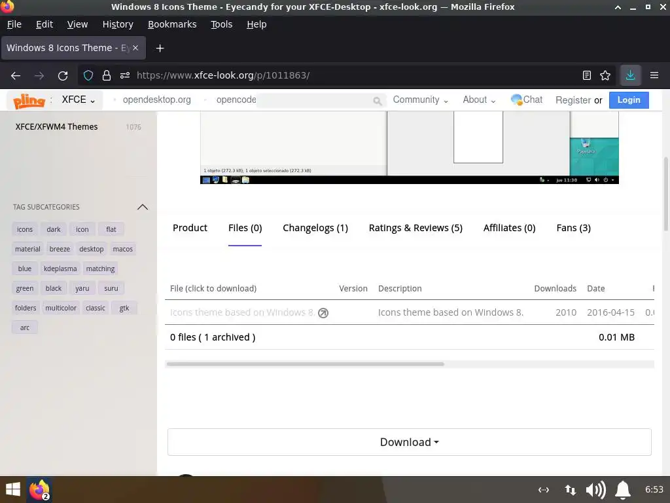670x503 pixels.
Task: Open the Start menu Windows logo
Action: [x=13, y=490]
